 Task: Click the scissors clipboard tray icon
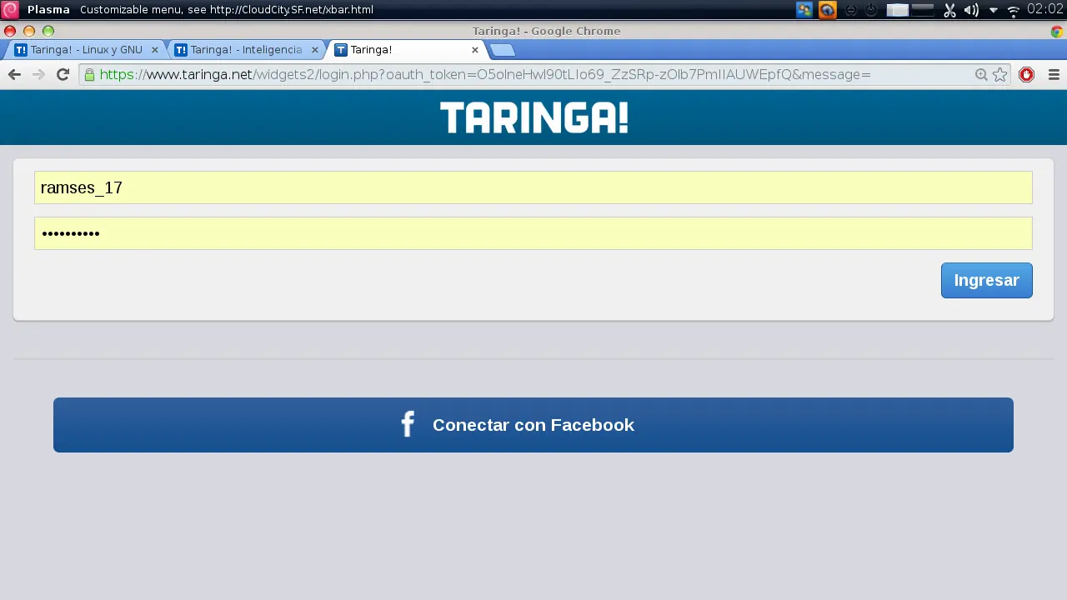pos(949,10)
